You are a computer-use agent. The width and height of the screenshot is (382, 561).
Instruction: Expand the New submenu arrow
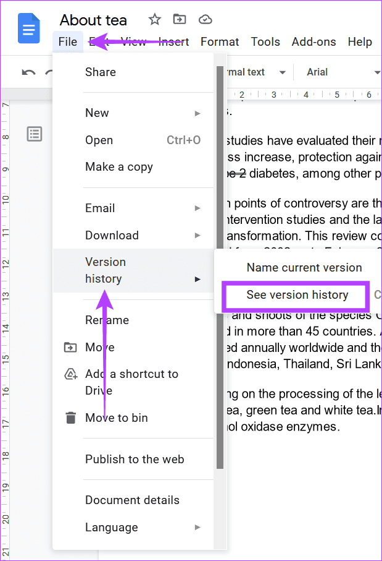pyautogui.click(x=197, y=113)
